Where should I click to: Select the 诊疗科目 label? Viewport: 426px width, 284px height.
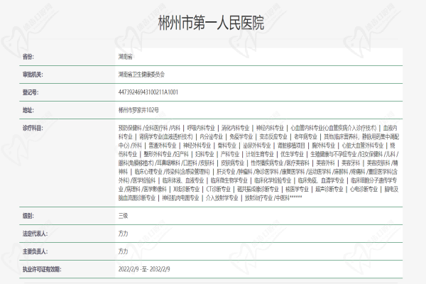(x=33, y=128)
